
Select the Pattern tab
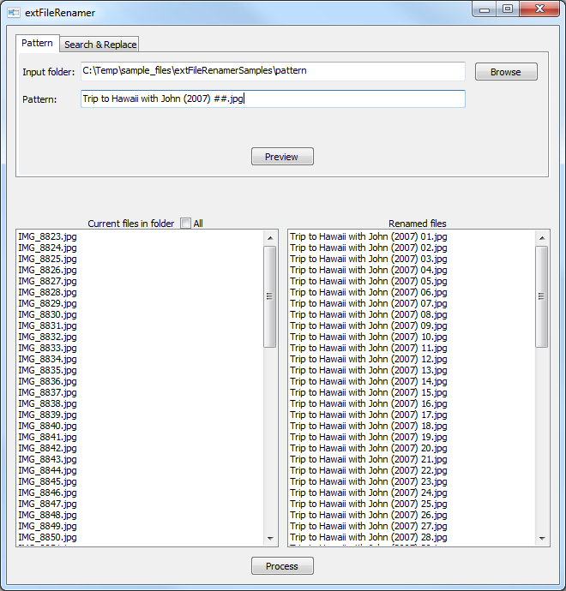(x=37, y=43)
